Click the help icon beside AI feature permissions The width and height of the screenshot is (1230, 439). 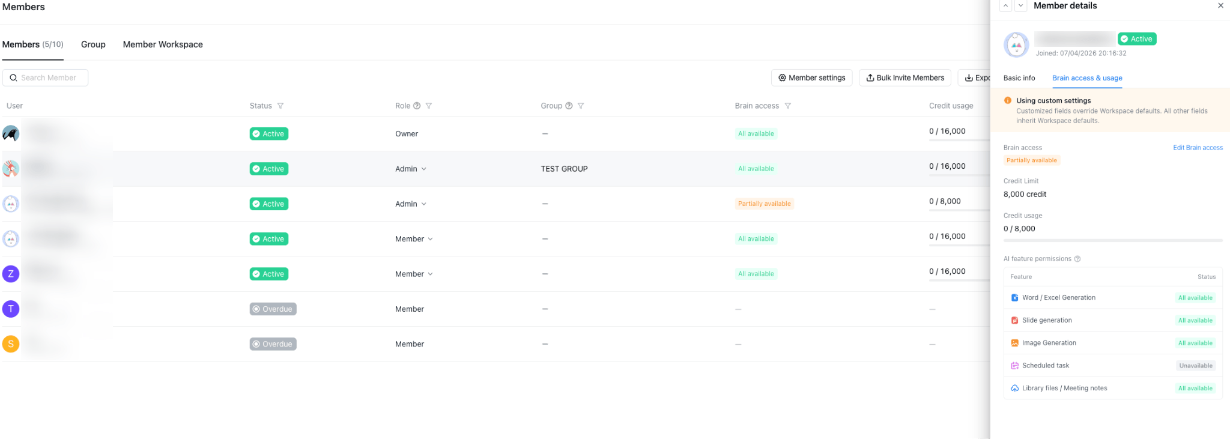[x=1077, y=259]
